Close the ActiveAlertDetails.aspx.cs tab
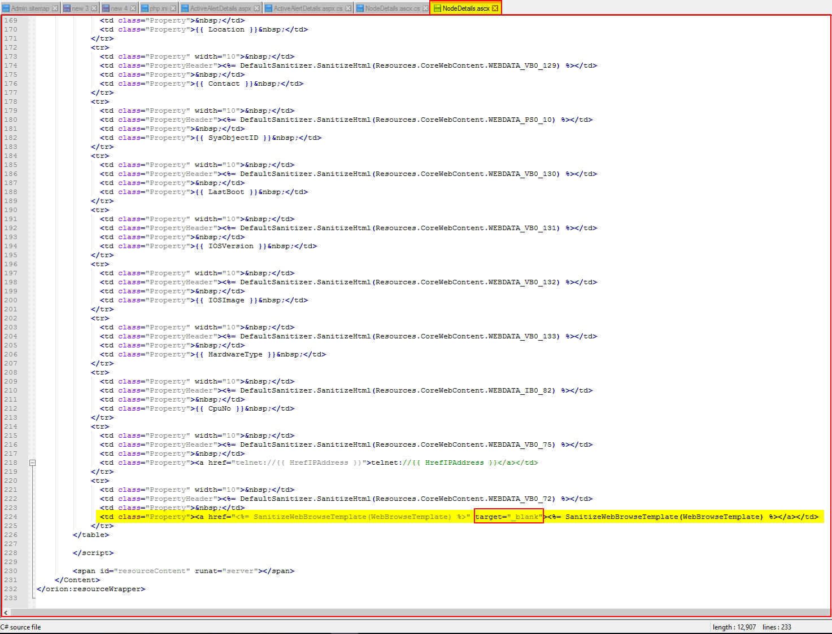Viewport: 832px width, 634px height. pos(348,8)
